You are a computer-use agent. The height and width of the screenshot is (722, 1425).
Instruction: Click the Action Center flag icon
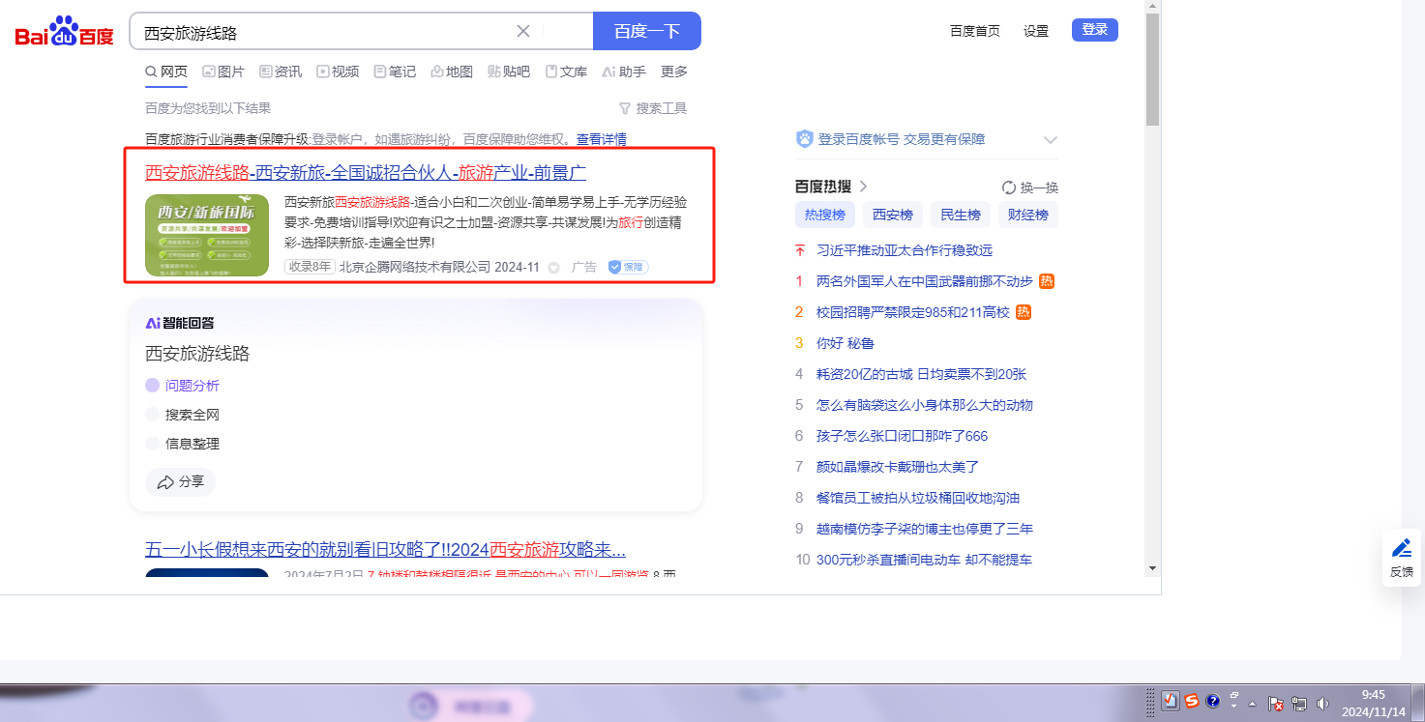tap(1276, 703)
